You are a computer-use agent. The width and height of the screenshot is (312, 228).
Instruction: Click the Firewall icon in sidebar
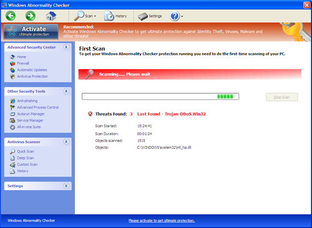coord(12,63)
